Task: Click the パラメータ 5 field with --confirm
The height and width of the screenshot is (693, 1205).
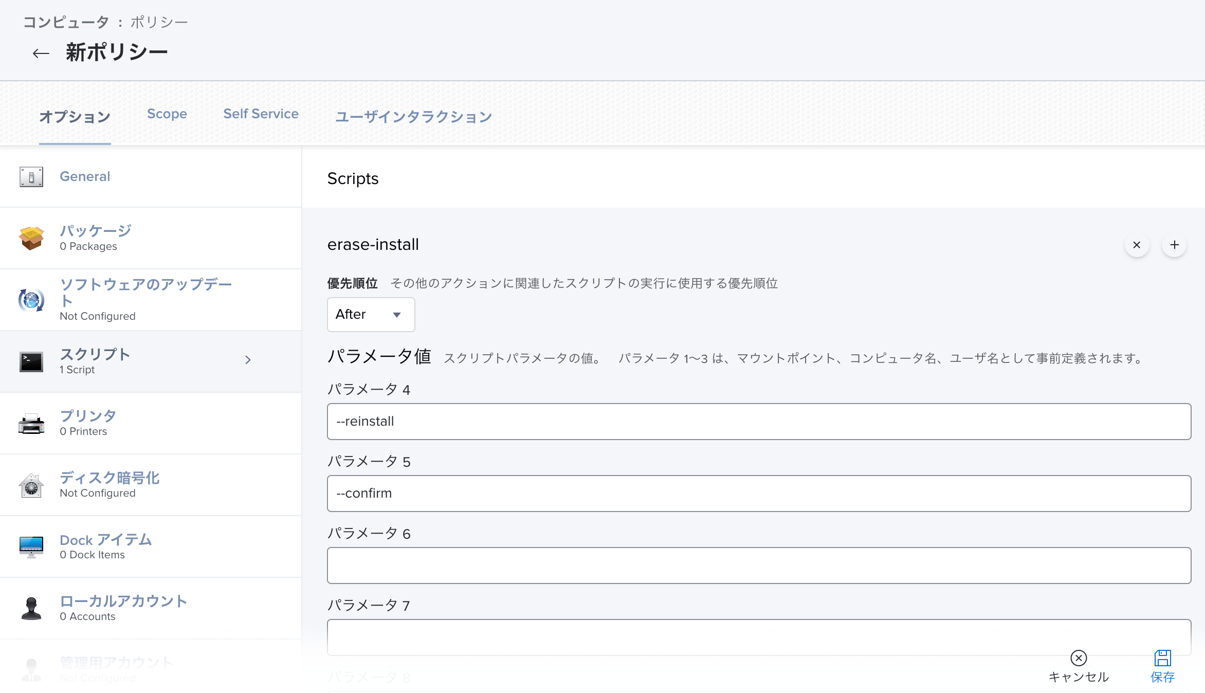Action: 759,494
